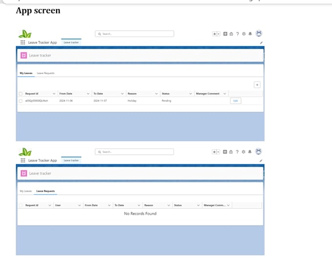
Task: Open global actions plus icon, lower screen
Action: 225,152
